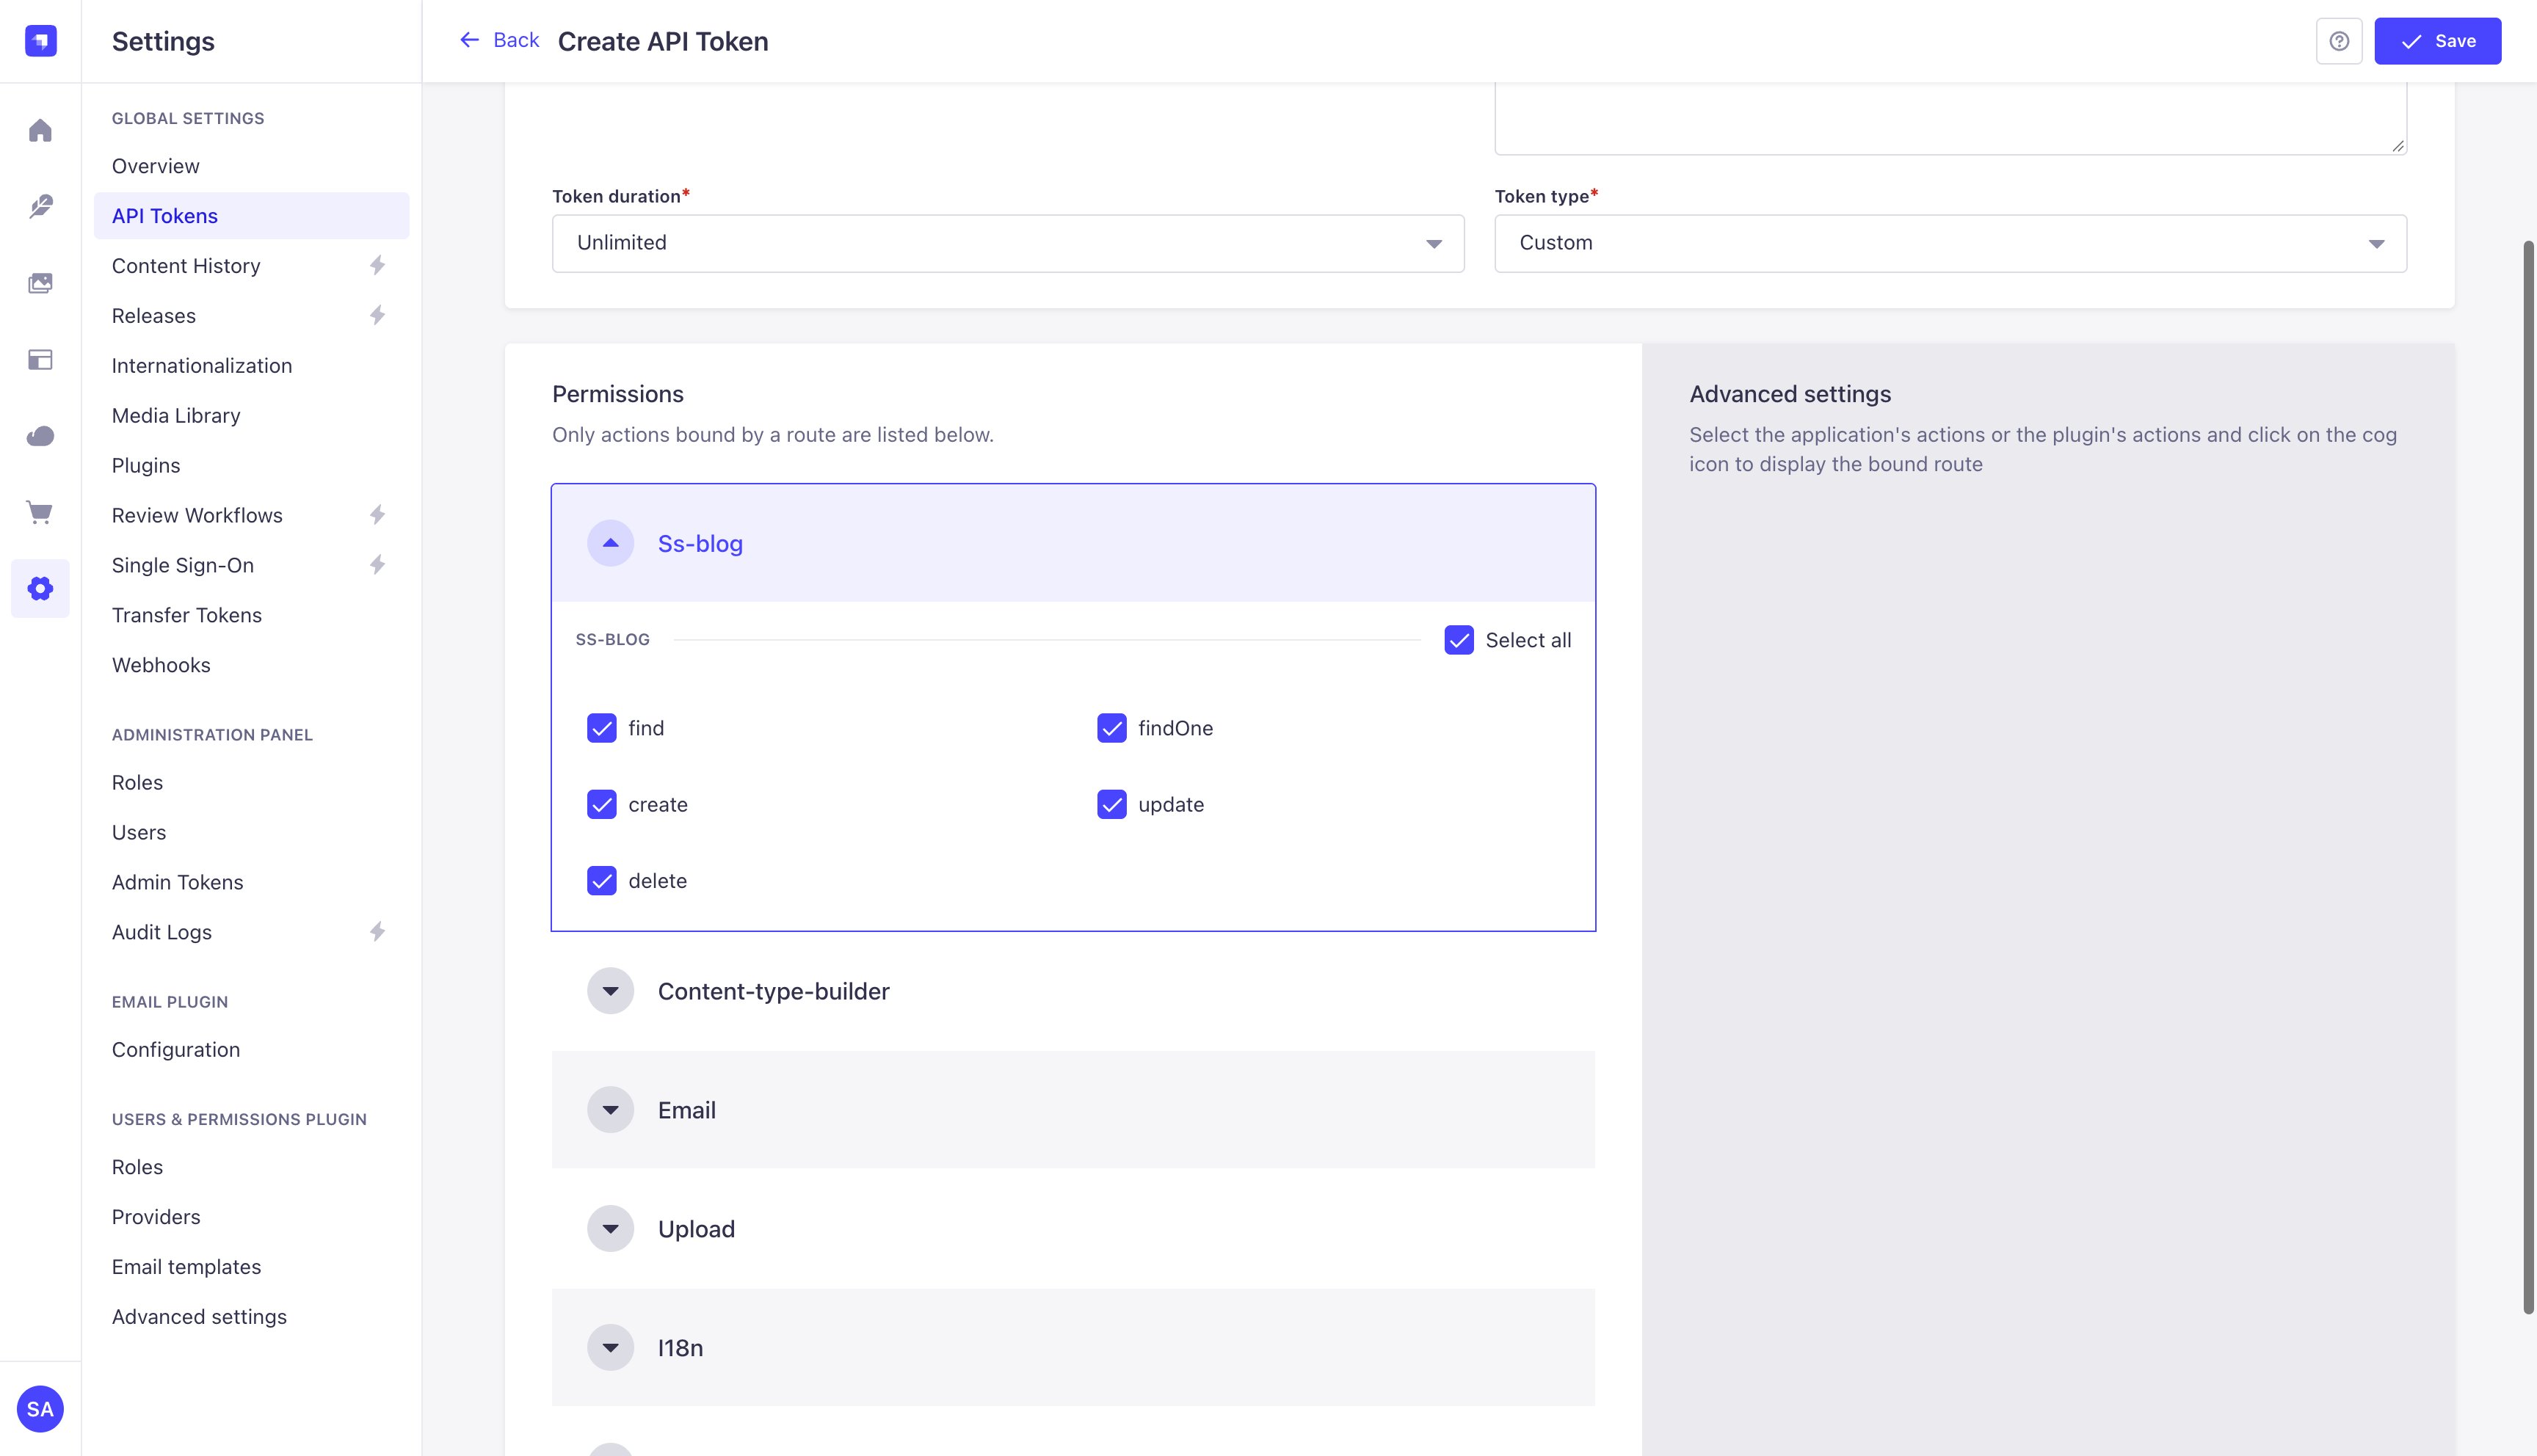
Task: Uncheck the delete permission
Action: click(x=602, y=881)
